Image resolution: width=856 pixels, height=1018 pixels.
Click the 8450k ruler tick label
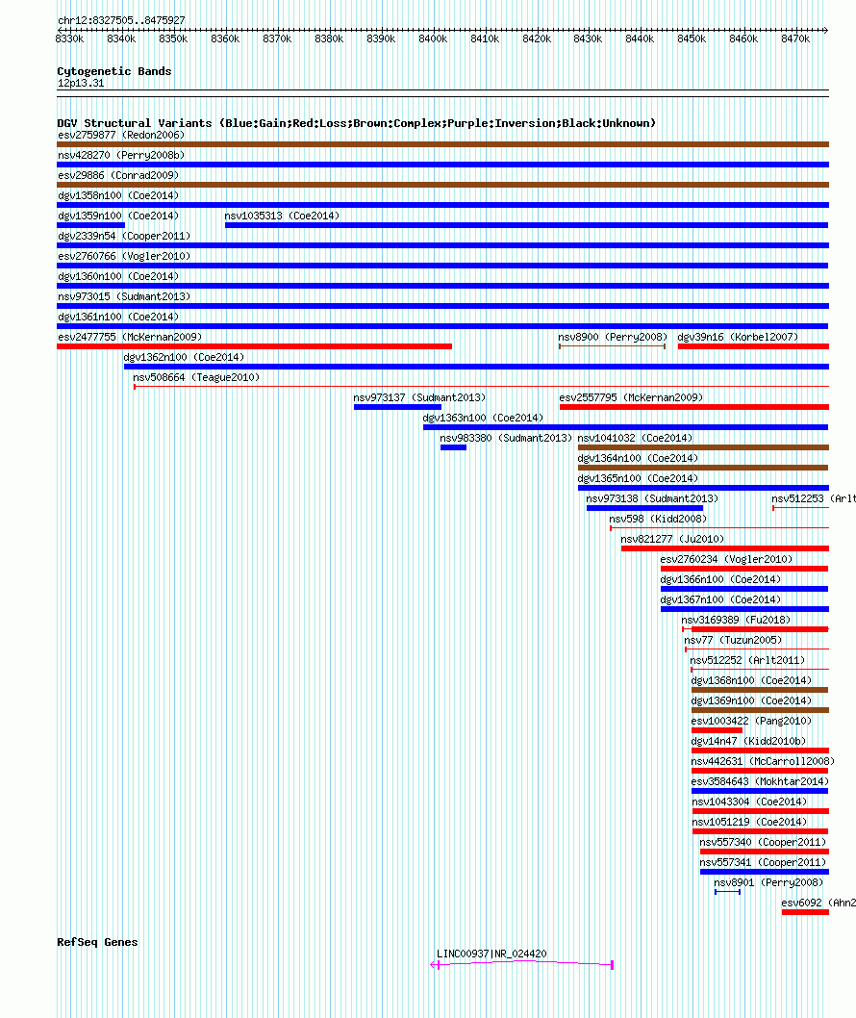coord(692,38)
